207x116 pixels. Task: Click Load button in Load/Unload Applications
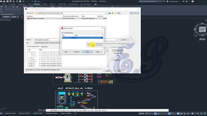tap(124, 40)
